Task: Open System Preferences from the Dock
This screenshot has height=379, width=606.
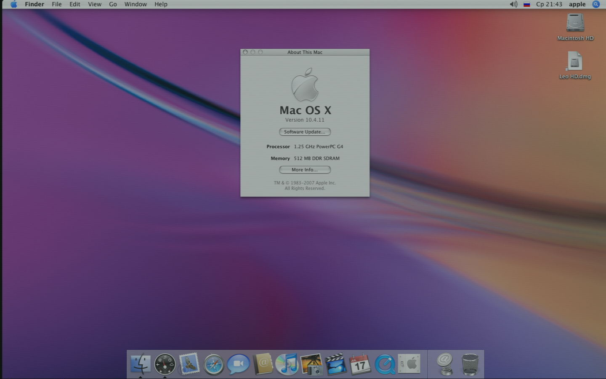Action: pos(409,363)
